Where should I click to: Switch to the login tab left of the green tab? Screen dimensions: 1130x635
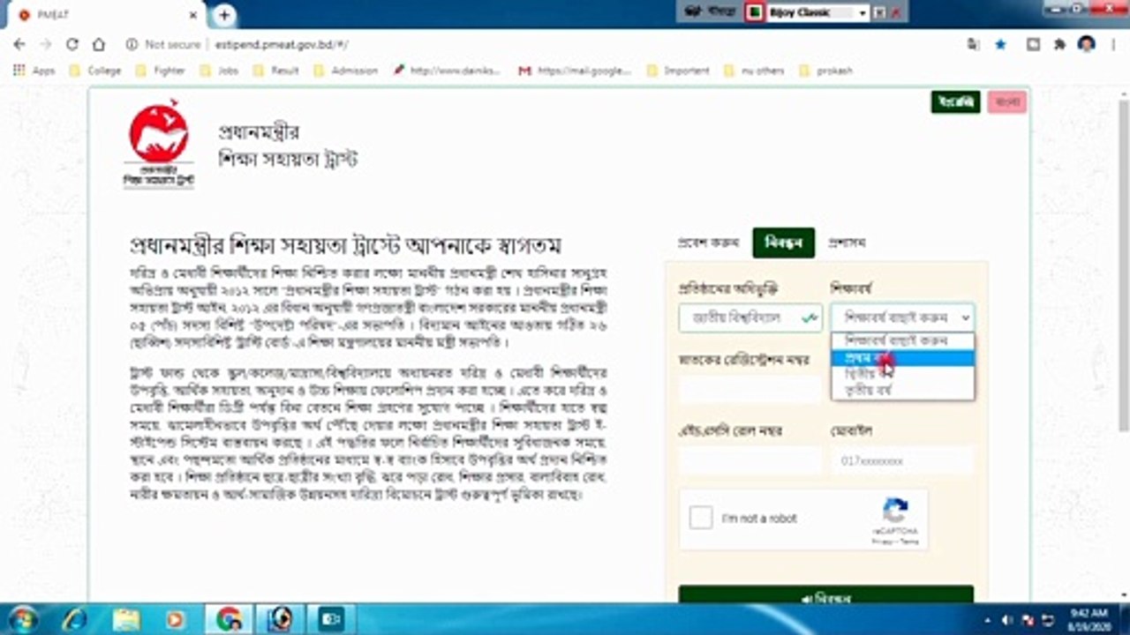709,243
